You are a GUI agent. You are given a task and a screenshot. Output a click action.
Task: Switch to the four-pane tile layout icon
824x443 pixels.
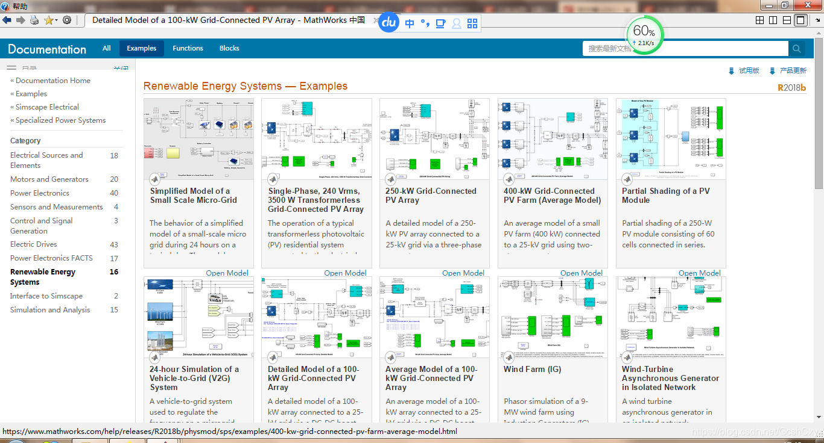760,20
